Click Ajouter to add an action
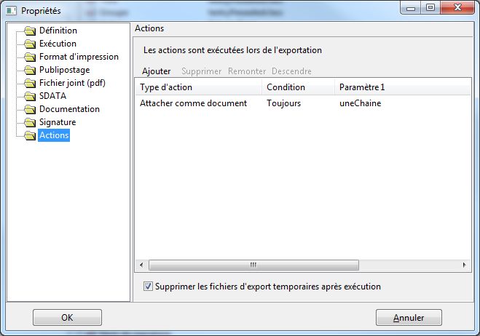This screenshot has width=480, height=336. tap(156, 71)
